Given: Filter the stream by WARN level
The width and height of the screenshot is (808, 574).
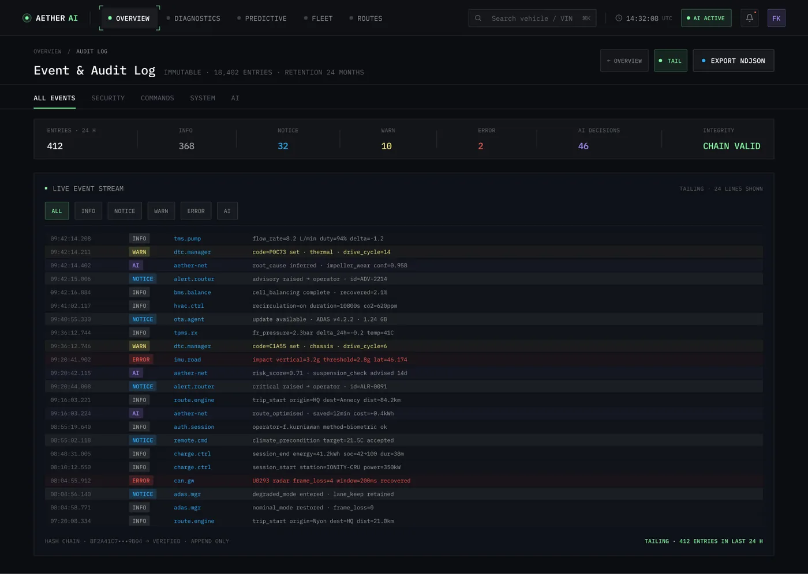Looking at the screenshot, I should pos(161,211).
